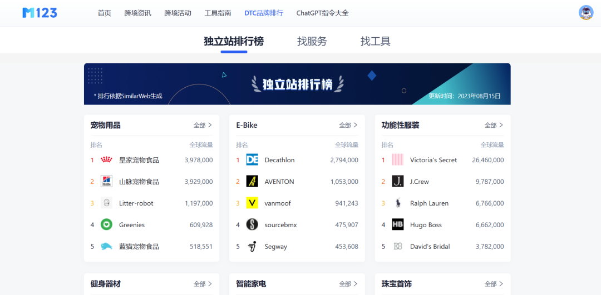The image size is (601, 295).
Task: Switch to the 找工具 tab
Action: point(375,41)
